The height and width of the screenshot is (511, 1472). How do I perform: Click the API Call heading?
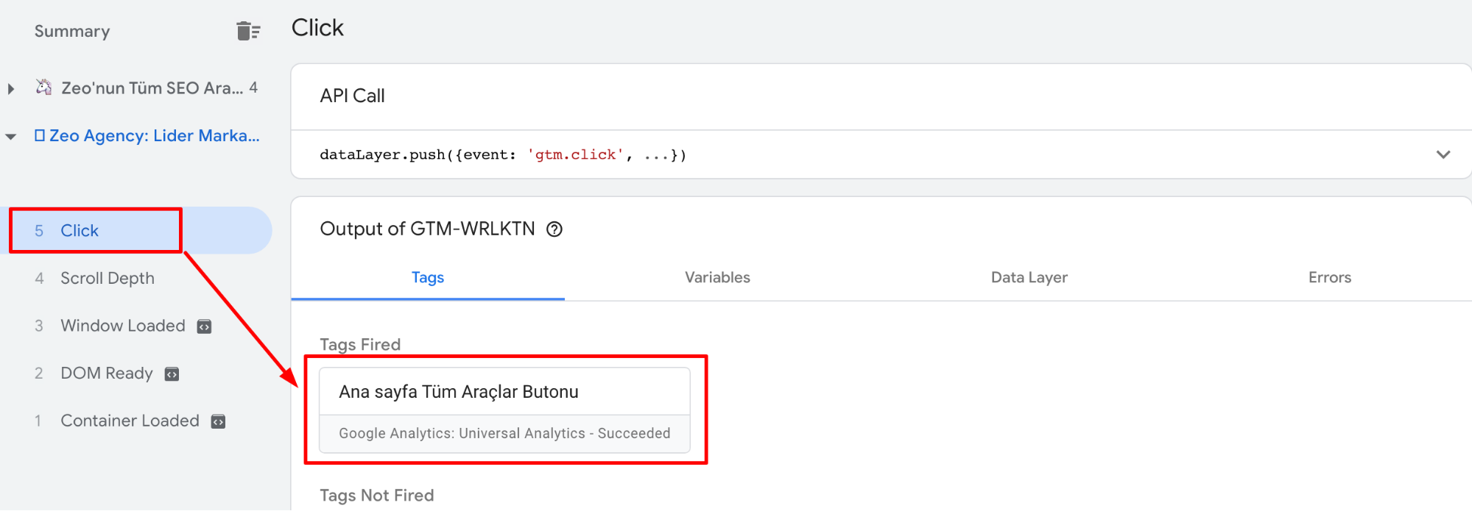(352, 96)
